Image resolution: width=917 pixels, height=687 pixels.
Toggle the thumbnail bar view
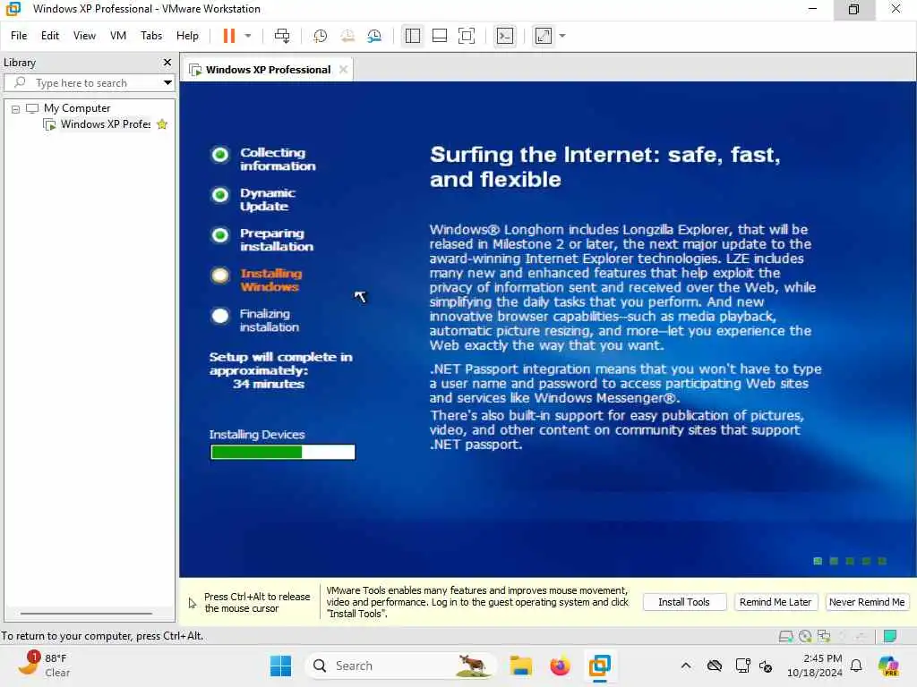coord(439,36)
